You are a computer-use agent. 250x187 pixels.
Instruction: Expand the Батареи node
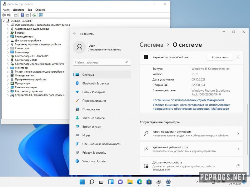coord(8,33)
